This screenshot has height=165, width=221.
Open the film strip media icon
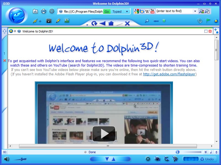[49, 21]
